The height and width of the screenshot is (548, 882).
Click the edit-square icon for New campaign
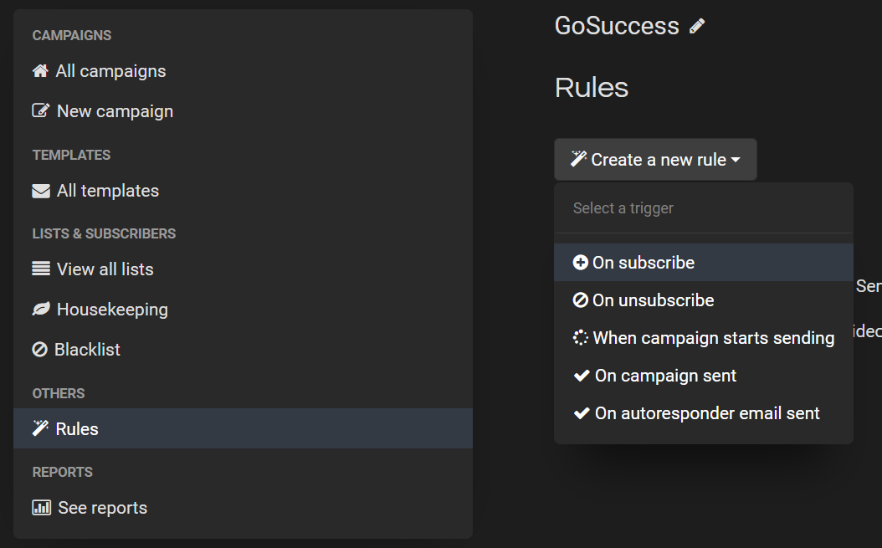[40, 110]
